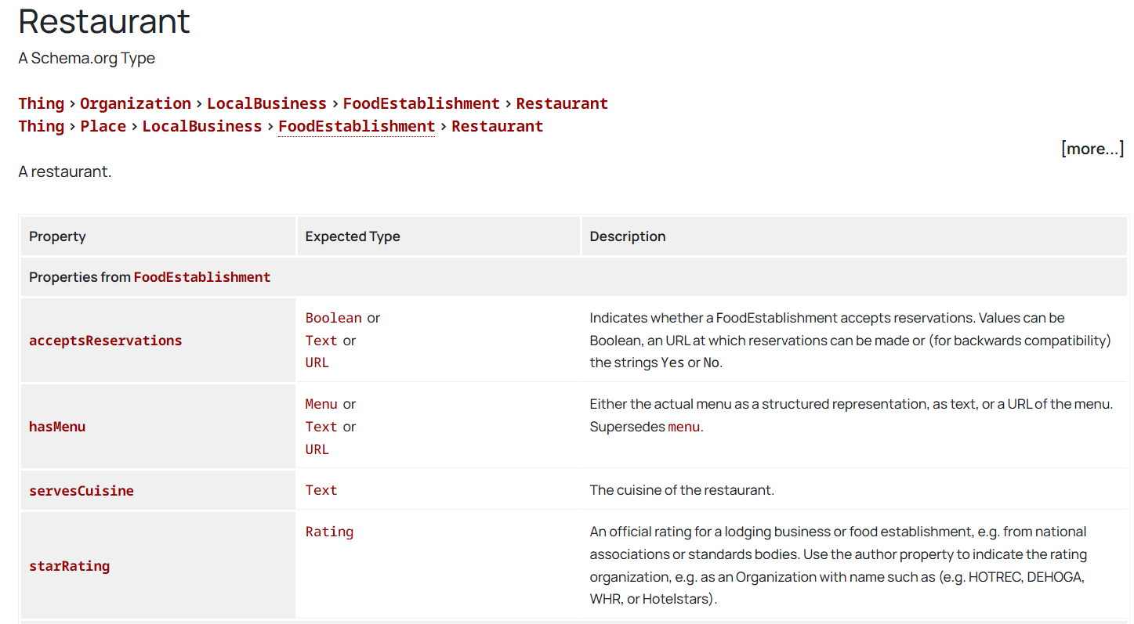Open Restaurant link in second breadcrumb row
Viewport: 1134px width, 624px height.
point(497,126)
